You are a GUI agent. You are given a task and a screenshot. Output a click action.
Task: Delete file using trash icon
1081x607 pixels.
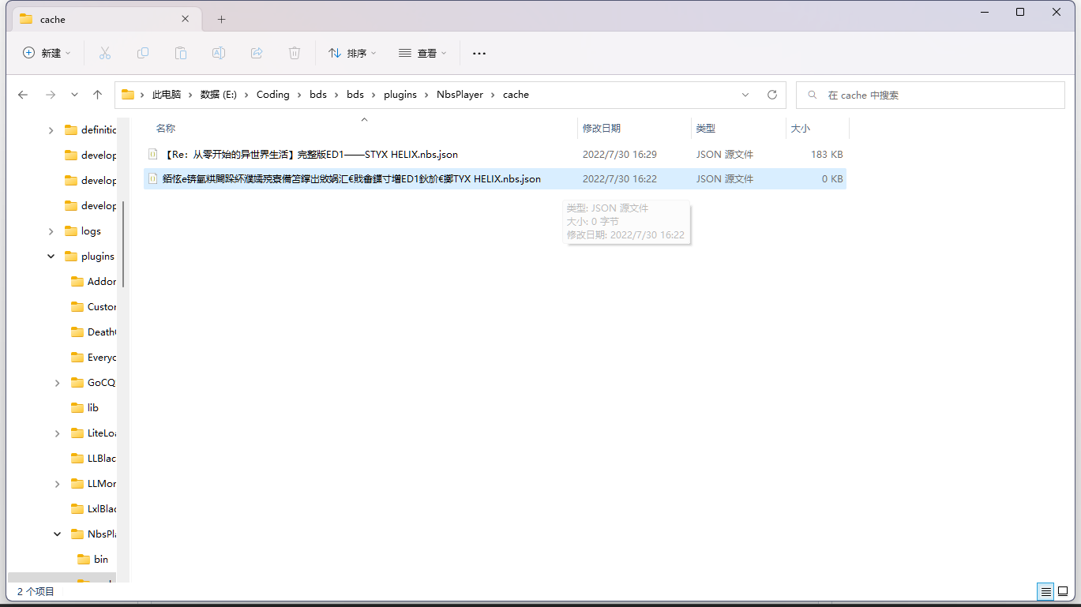click(295, 53)
